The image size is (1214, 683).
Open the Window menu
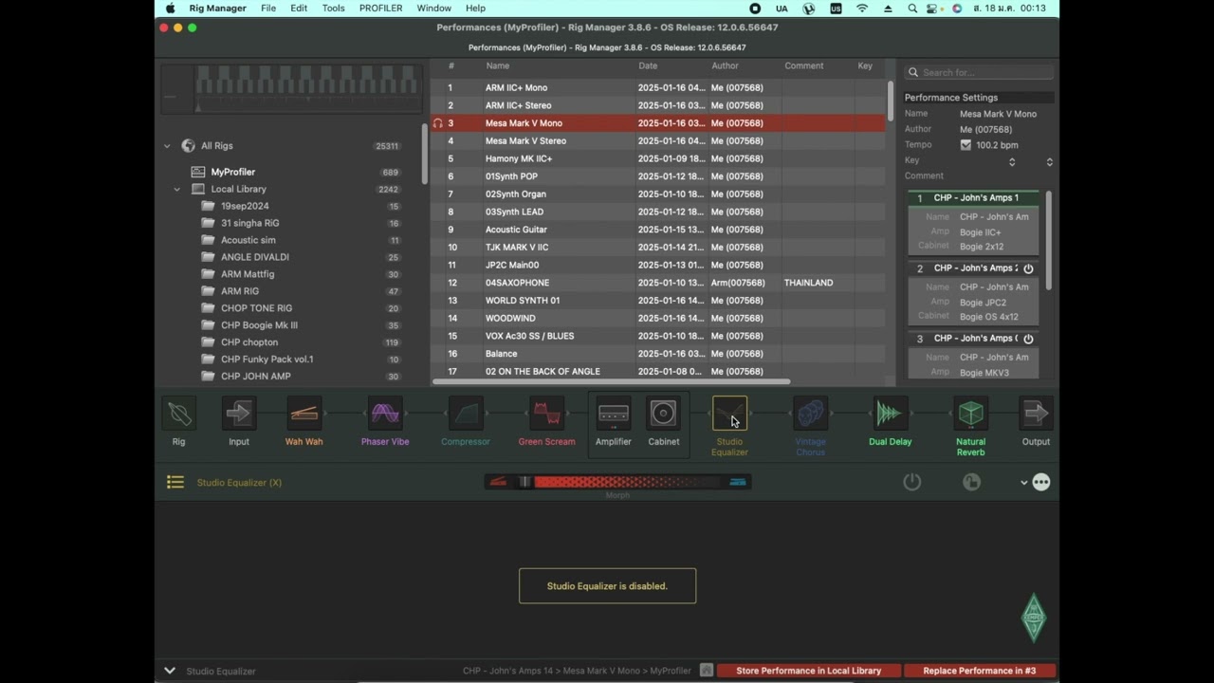tap(434, 9)
